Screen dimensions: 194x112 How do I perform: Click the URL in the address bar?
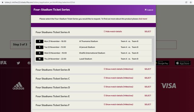40,2
